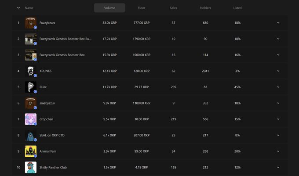Open the Fuzzybears collection name
This screenshot has height=176, width=299.
click(x=47, y=23)
